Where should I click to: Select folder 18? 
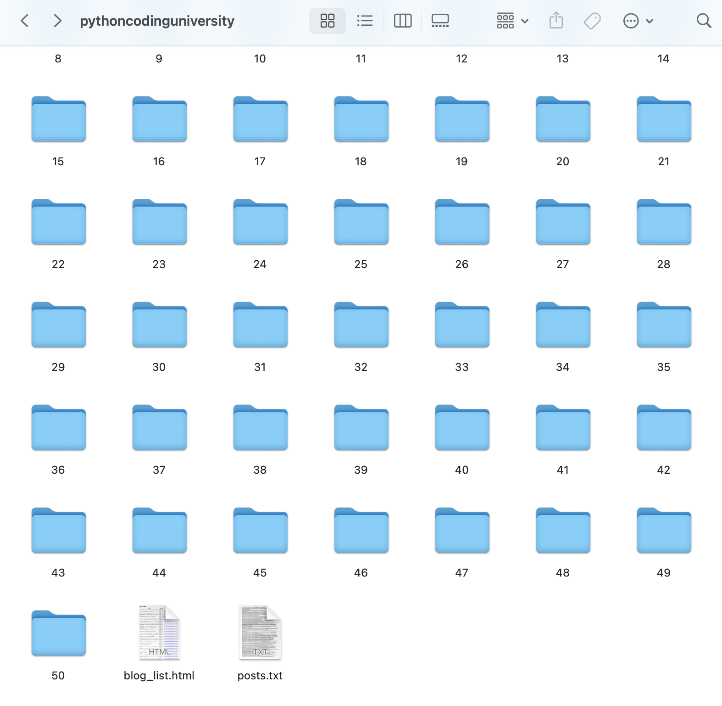pos(361,119)
